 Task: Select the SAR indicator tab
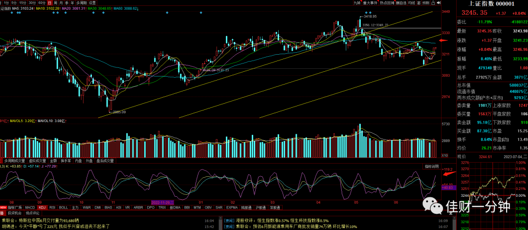click(x=219, y=208)
